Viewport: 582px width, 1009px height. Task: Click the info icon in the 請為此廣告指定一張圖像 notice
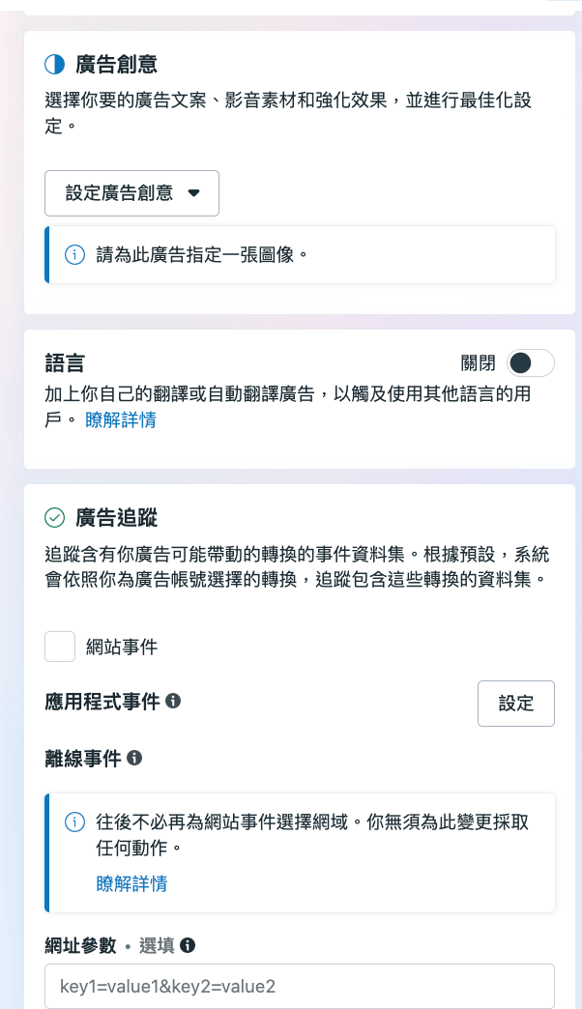[x=74, y=255]
